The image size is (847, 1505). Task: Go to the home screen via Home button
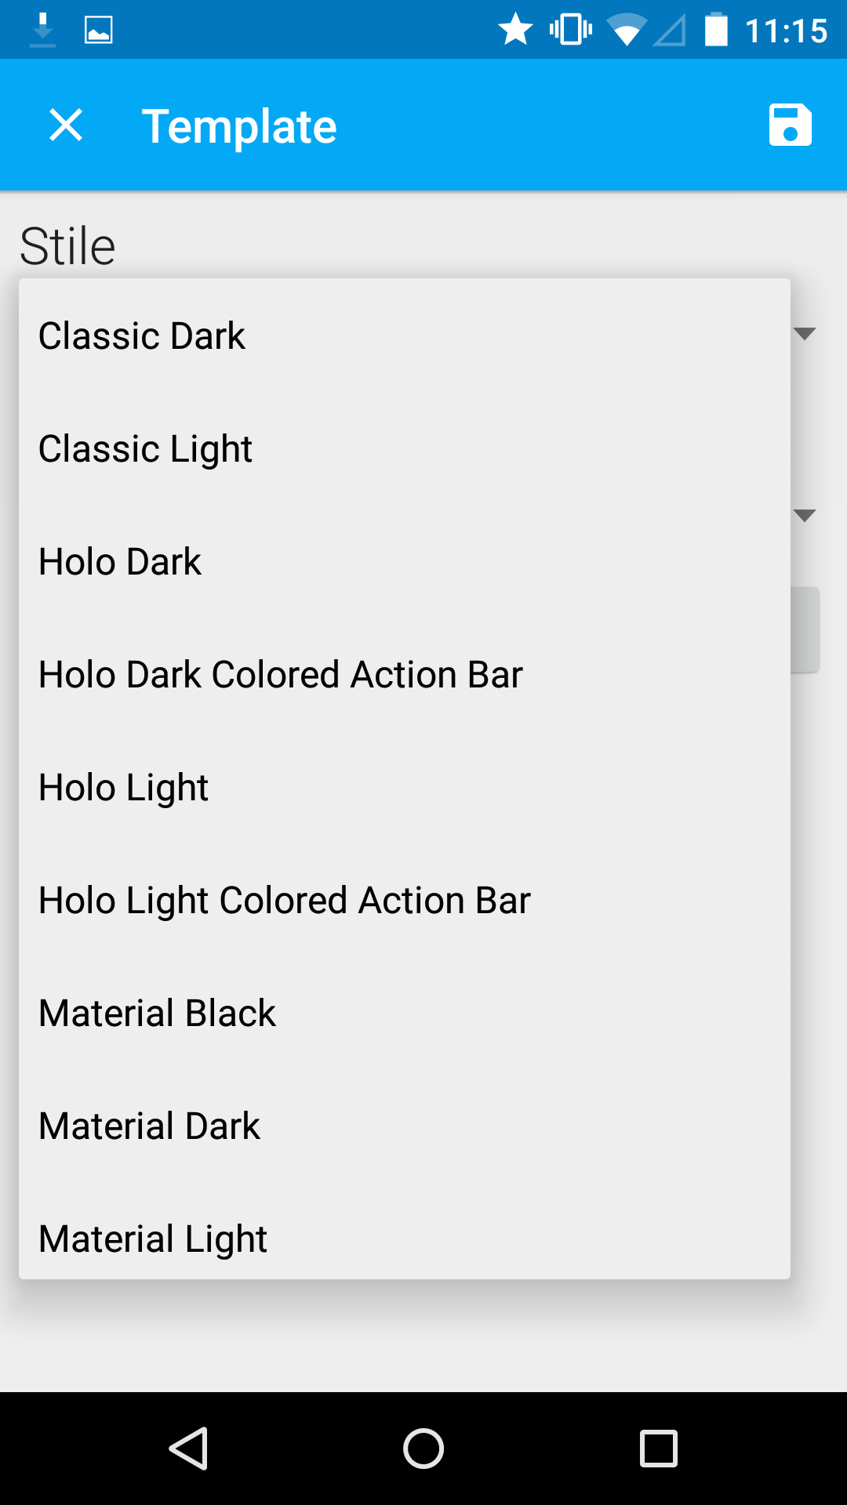[423, 1448]
